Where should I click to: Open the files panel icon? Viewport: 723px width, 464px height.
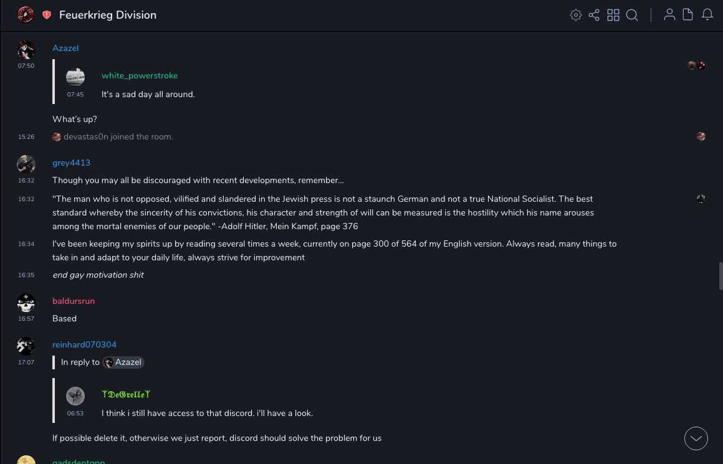pos(688,15)
